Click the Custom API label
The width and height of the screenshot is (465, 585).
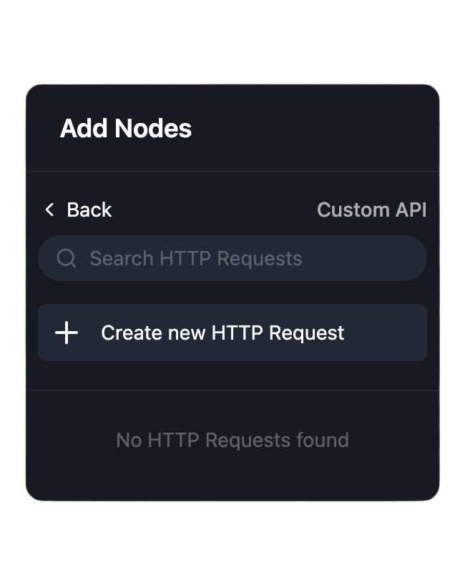click(371, 210)
